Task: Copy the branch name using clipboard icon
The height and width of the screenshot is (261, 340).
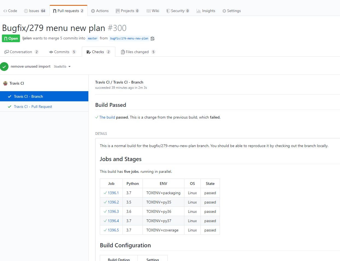Action: click(x=152, y=38)
